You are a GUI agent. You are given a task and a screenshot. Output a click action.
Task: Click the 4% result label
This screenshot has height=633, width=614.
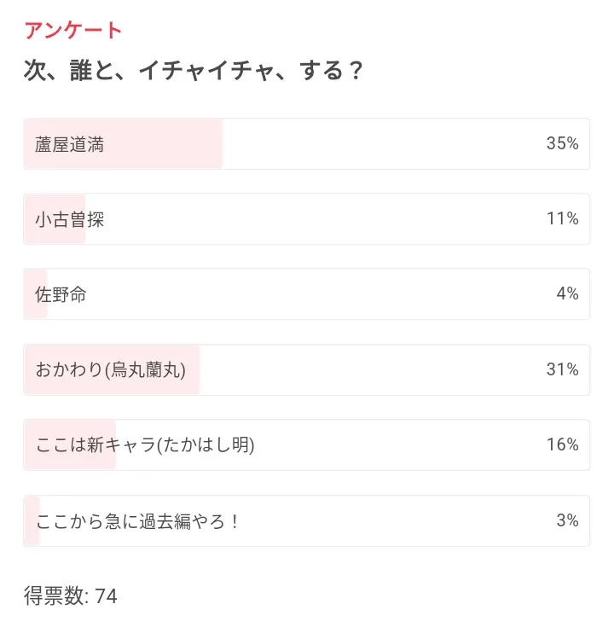567,294
